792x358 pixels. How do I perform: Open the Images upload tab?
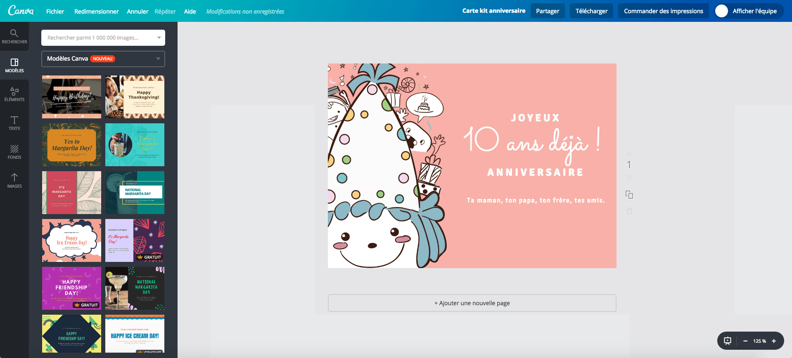click(x=14, y=181)
